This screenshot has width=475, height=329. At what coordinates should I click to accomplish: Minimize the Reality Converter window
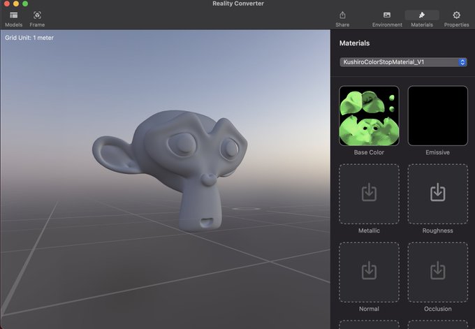[x=16, y=3]
